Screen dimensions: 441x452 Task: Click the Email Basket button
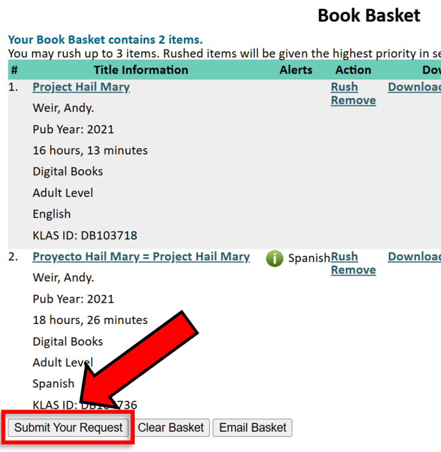(253, 428)
